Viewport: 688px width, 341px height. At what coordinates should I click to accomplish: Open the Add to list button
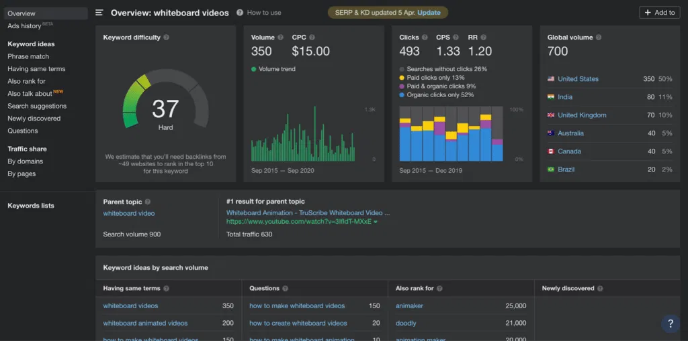(x=659, y=13)
